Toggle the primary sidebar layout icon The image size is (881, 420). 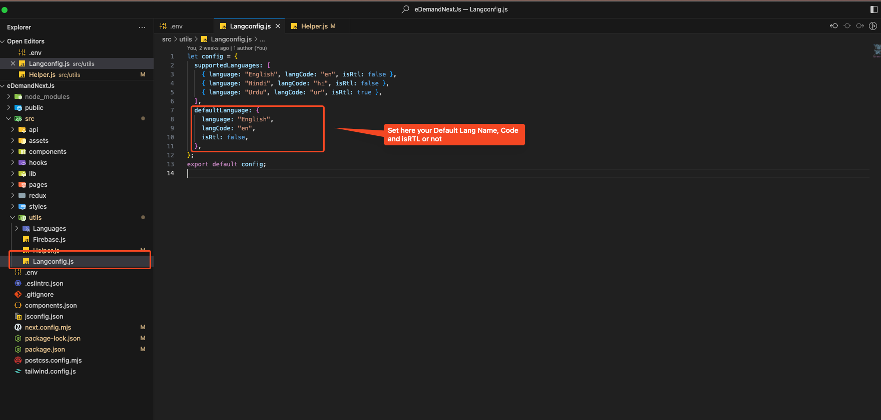(874, 9)
